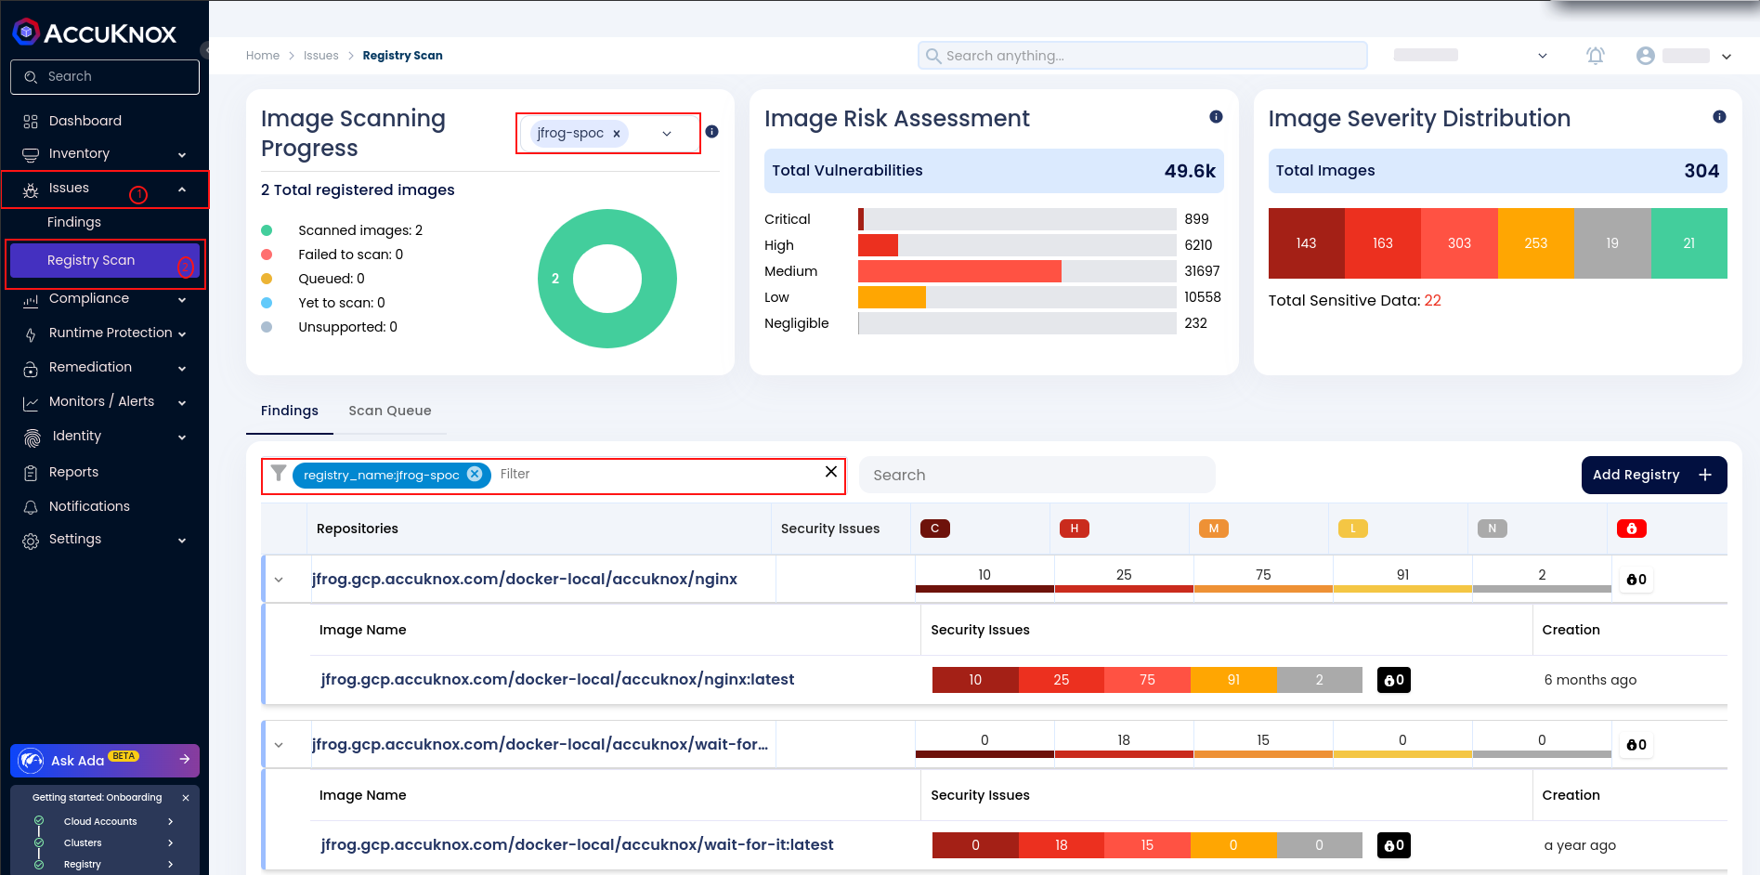
Task: Open the wait-for-it:latest image link
Action: tap(577, 845)
